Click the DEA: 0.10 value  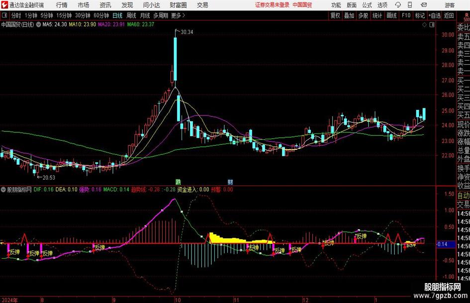click(x=66, y=190)
